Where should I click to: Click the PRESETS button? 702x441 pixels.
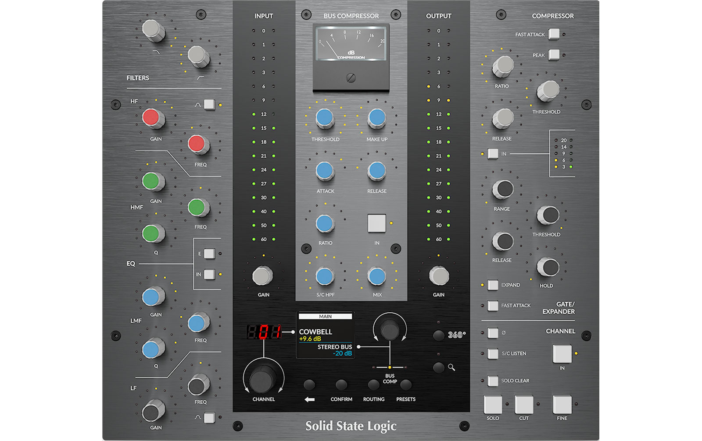click(406, 385)
